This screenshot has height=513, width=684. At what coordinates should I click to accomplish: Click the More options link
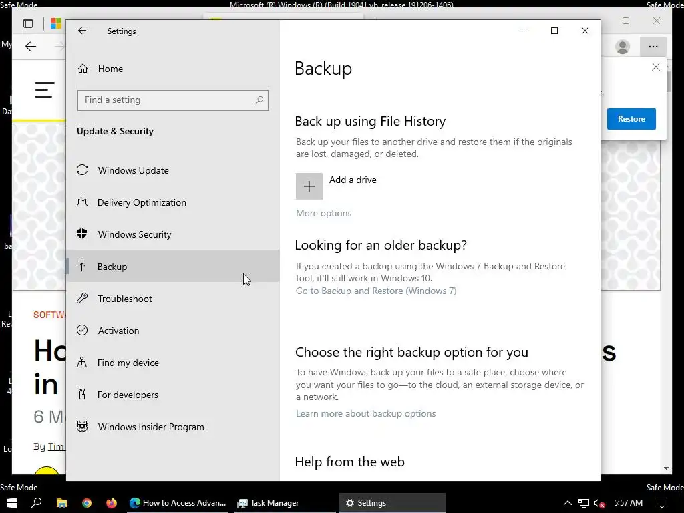click(324, 213)
